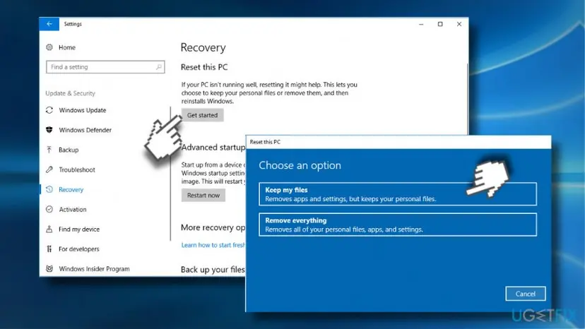The image size is (585, 329).
Task: Select Recovery in the sidebar
Action: pyautogui.click(x=71, y=189)
